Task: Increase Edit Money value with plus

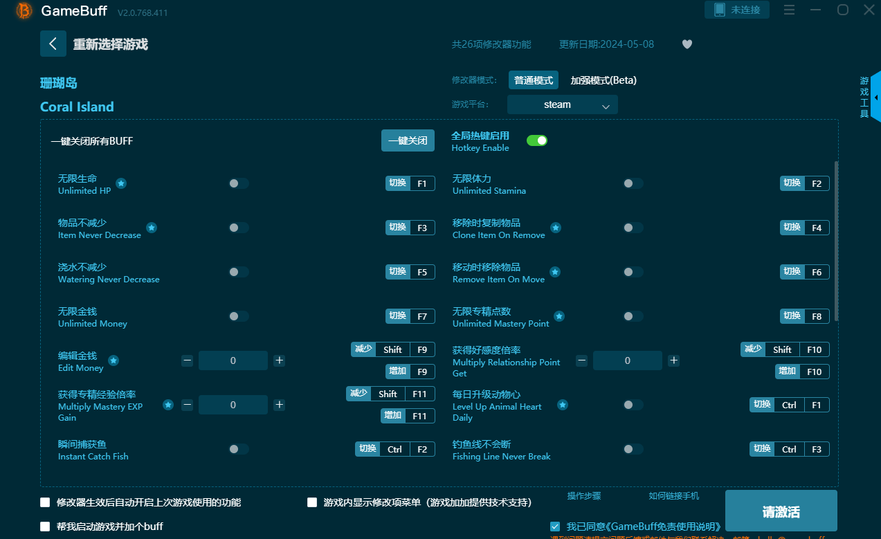Action: pos(279,360)
